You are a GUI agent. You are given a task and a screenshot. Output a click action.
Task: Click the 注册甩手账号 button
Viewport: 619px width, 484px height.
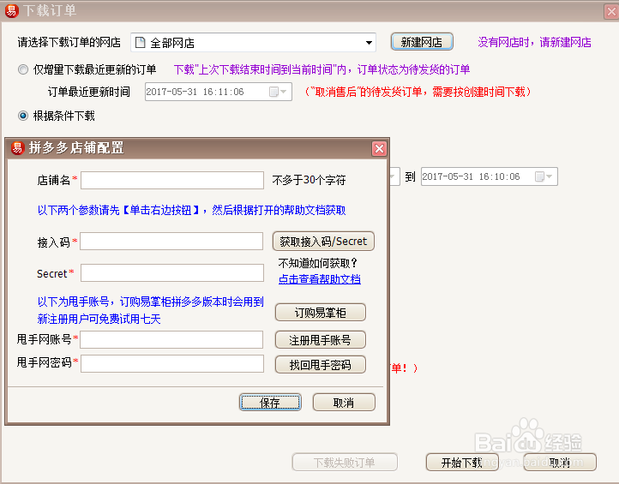(x=320, y=339)
